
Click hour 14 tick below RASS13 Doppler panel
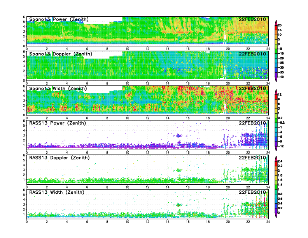point(168,187)
